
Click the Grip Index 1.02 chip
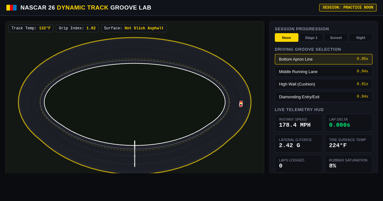click(x=77, y=28)
